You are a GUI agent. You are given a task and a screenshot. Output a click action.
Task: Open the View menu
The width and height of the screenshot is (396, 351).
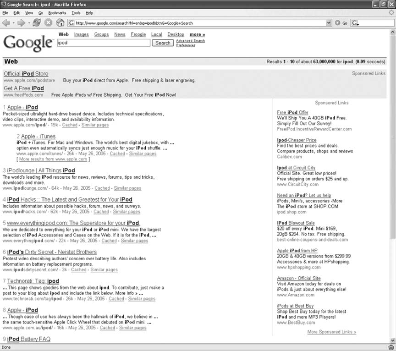(x=29, y=13)
